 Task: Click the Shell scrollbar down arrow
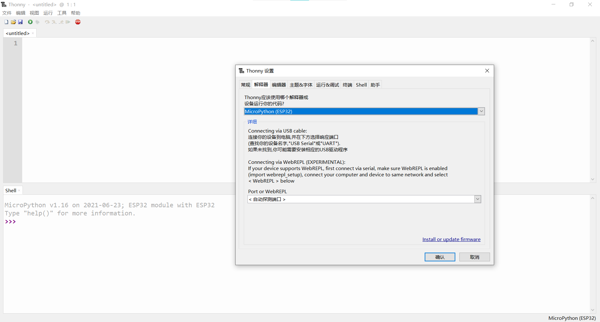click(592, 310)
